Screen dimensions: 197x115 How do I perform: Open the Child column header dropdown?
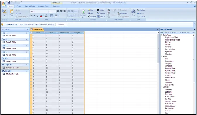coord(57,33)
